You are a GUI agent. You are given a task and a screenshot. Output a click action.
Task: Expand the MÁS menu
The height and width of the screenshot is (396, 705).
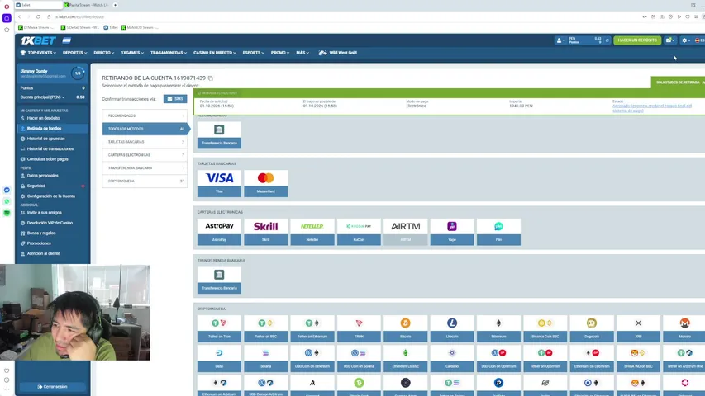pyautogui.click(x=302, y=53)
